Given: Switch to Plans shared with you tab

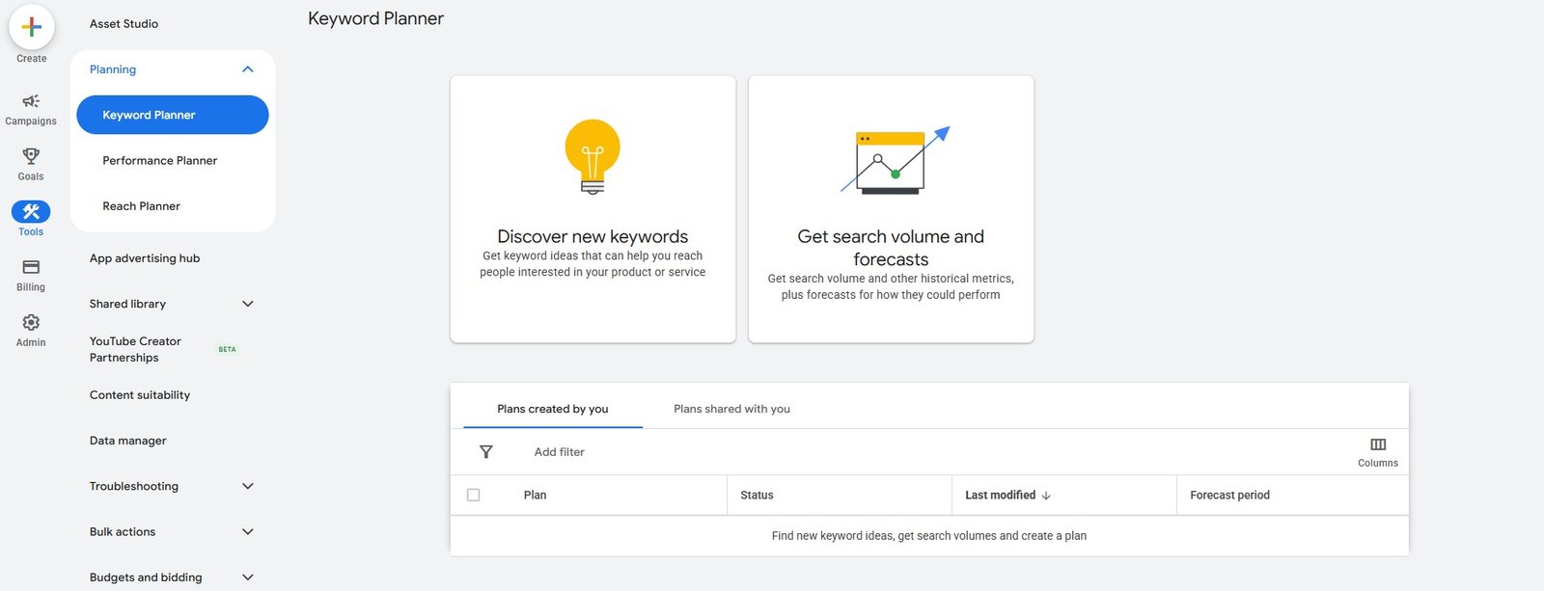Looking at the screenshot, I should point(731,409).
